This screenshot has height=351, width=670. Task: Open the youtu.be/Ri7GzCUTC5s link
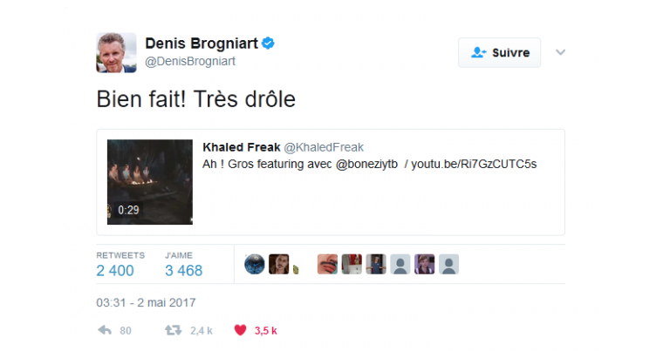pyautogui.click(x=474, y=164)
